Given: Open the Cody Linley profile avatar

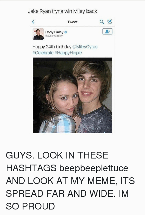Looking at the screenshot, I should pyautogui.click(x=38, y=34).
